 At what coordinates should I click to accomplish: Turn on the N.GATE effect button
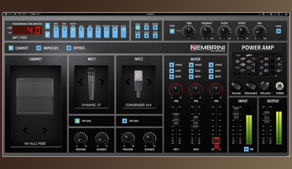click(146, 36)
